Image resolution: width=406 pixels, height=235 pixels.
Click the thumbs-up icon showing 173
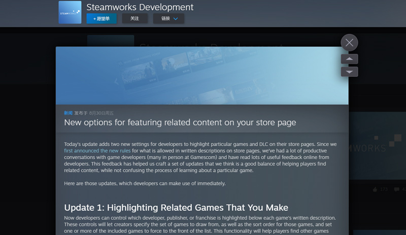pos(375,189)
